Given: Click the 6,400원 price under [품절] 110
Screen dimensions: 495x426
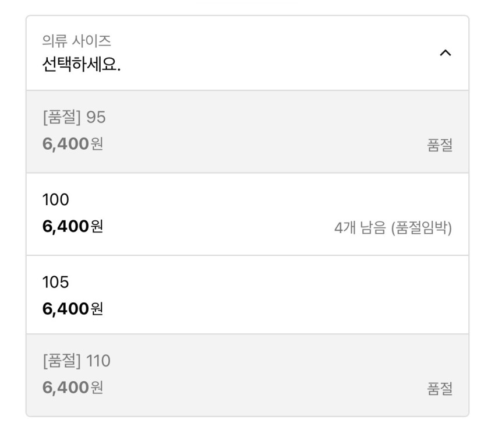Looking at the screenshot, I should 73,387.
